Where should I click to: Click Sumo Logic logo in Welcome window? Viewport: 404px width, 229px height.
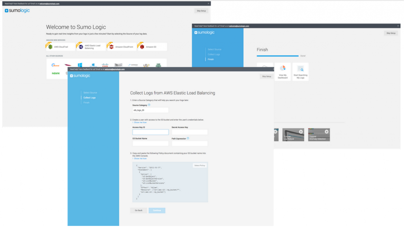pyautogui.click(x=17, y=11)
